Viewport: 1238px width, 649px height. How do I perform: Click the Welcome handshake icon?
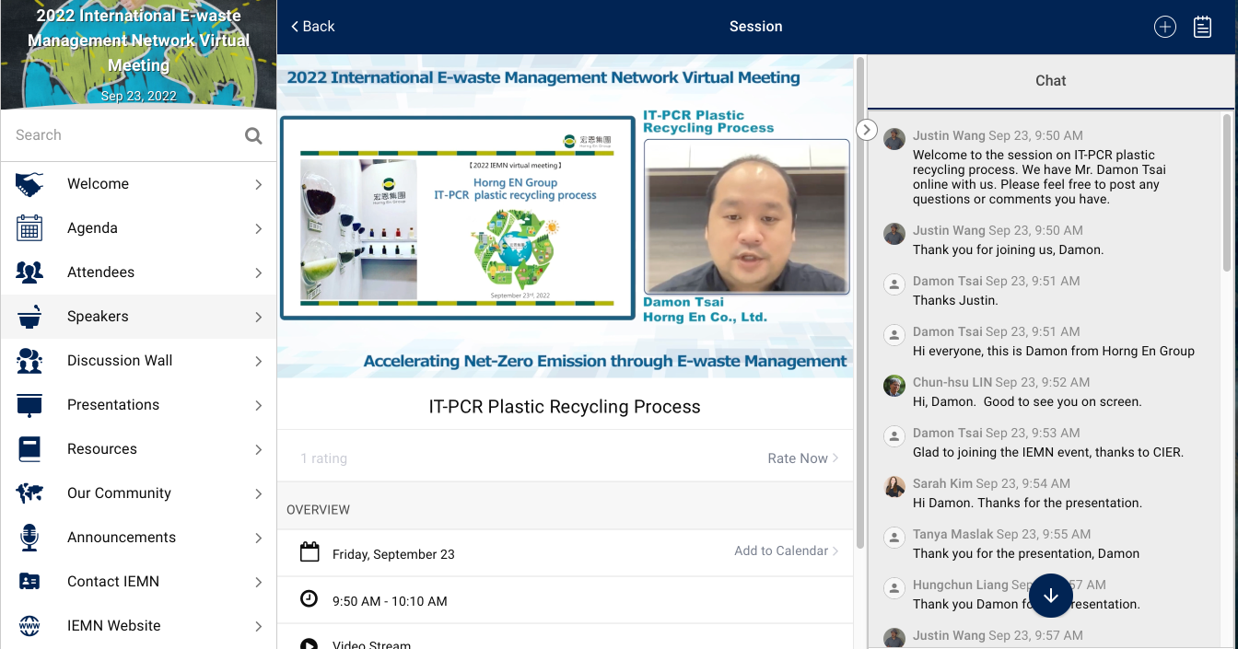[29, 184]
